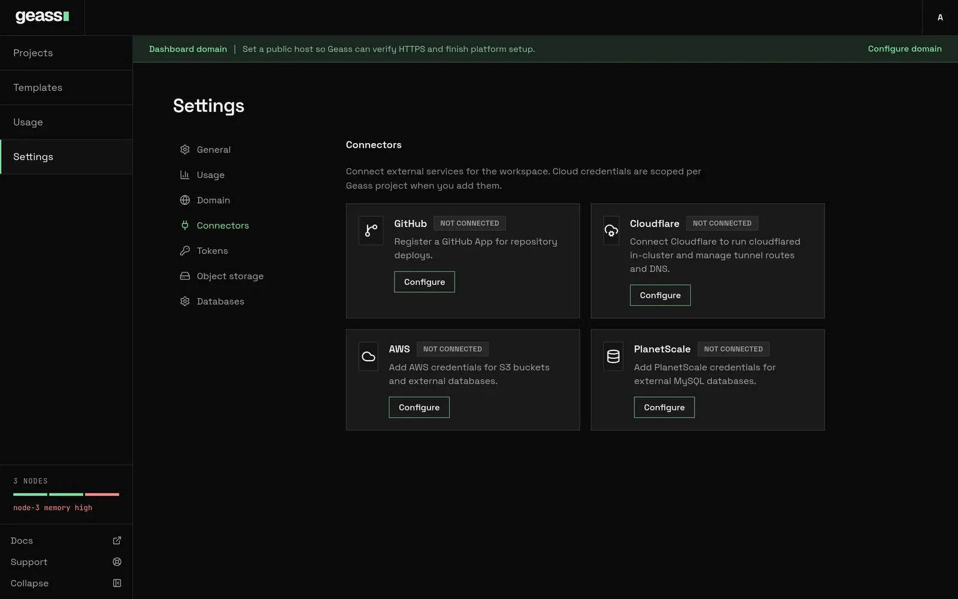Click the red node-3 status bar
This screenshot has width=958, height=599.
point(102,494)
